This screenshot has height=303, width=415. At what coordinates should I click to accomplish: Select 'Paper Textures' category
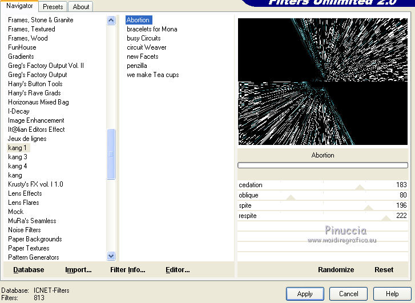tap(29, 248)
